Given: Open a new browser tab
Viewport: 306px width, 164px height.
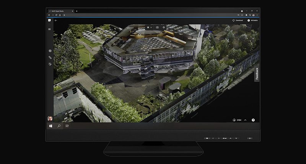Looking at the screenshot, I should 76,11.
